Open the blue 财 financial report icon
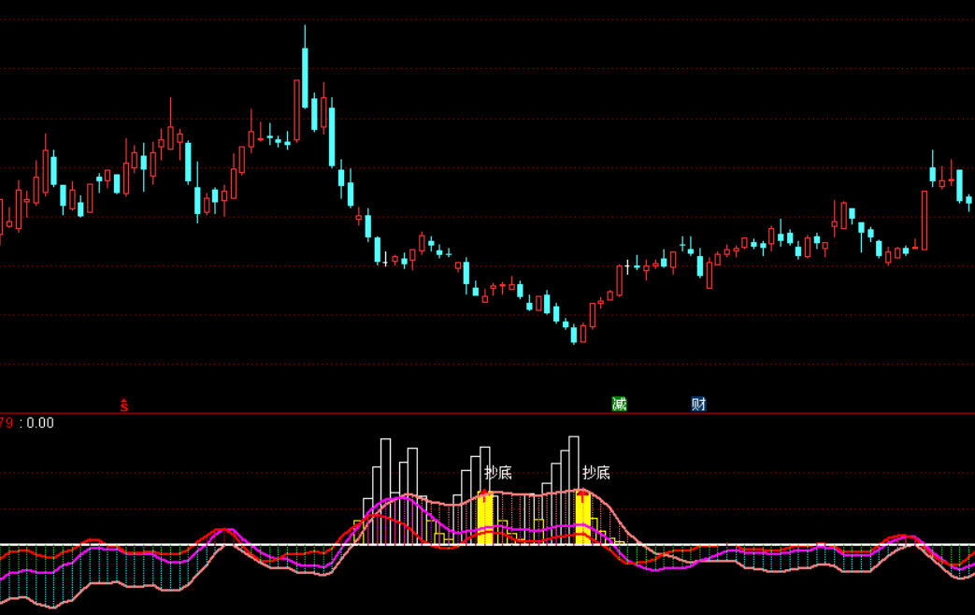975x615 pixels. (x=698, y=404)
